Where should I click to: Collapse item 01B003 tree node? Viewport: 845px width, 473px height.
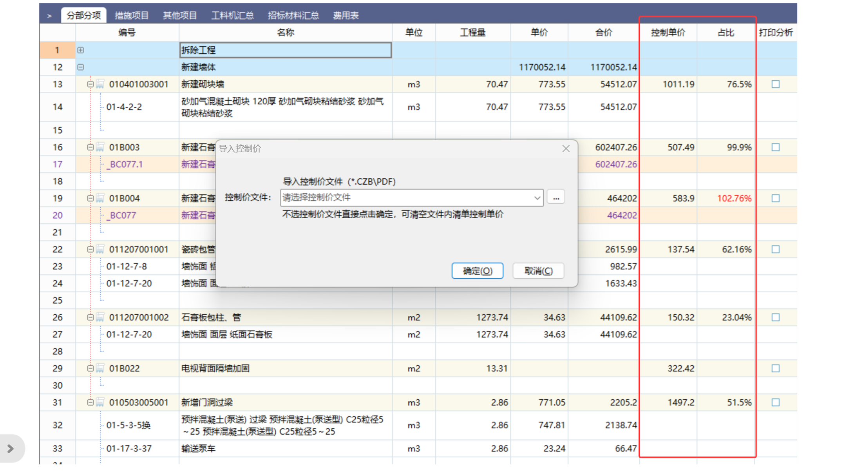(x=90, y=147)
